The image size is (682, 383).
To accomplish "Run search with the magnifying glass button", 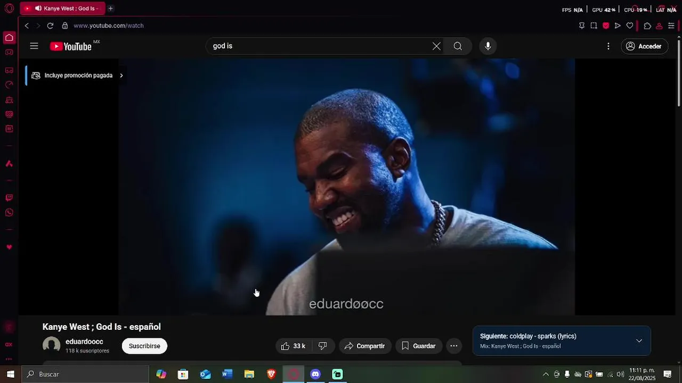I will (458, 46).
